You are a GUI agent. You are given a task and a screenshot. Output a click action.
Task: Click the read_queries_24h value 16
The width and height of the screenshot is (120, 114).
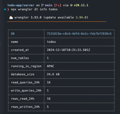coord(49,82)
